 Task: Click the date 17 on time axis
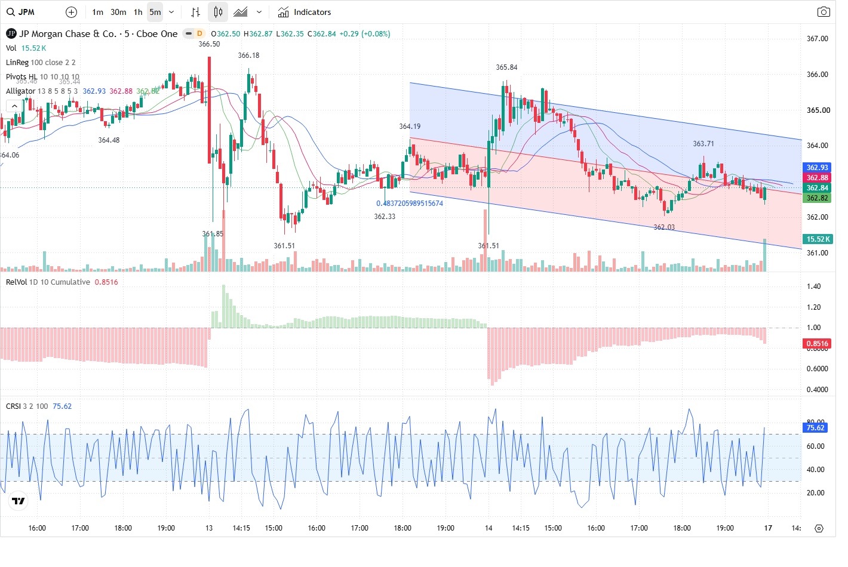point(768,528)
